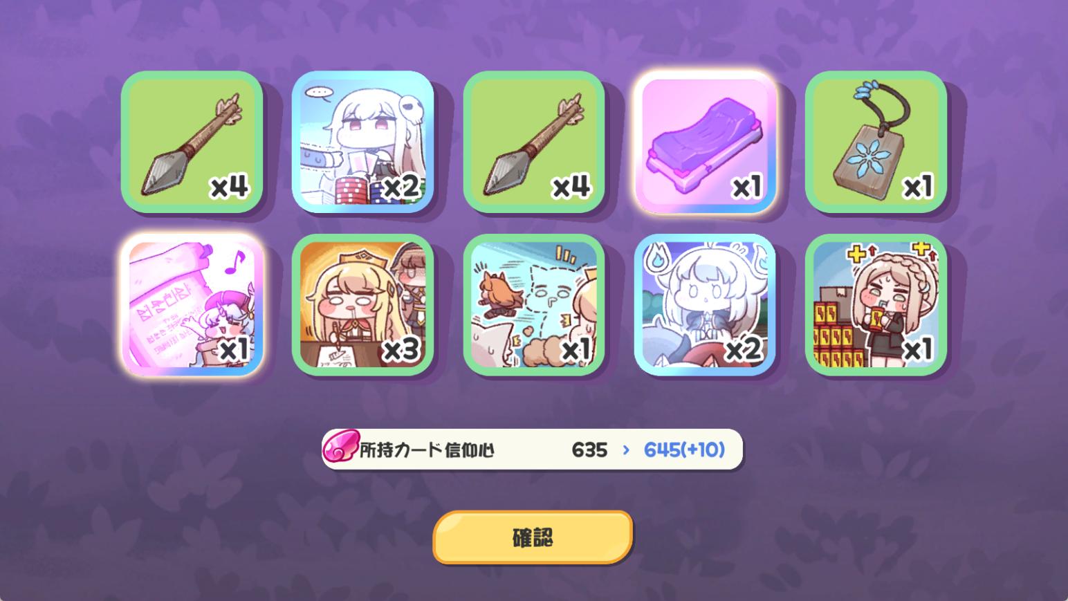Click the x2 count on poker chips card
The height and width of the screenshot is (601, 1068).
point(401,187)
